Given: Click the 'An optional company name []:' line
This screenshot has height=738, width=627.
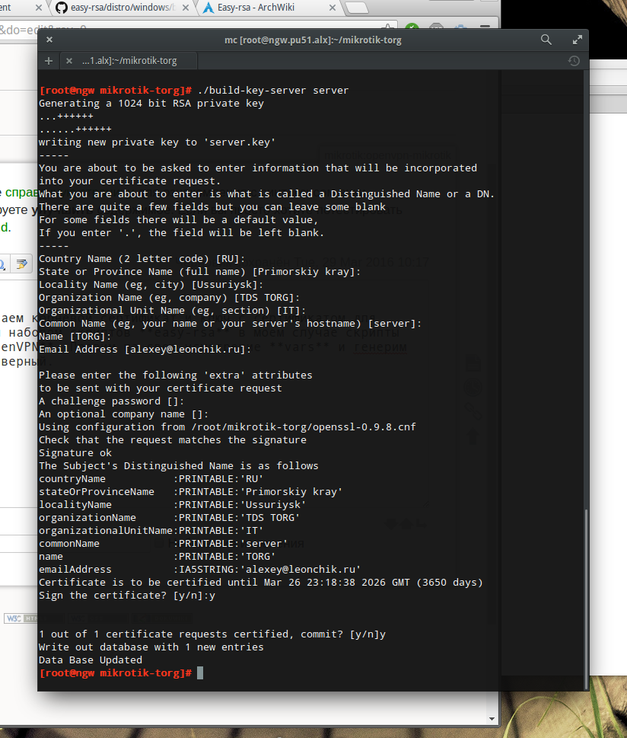Looking at the screenshot, I should click(123, 414).
